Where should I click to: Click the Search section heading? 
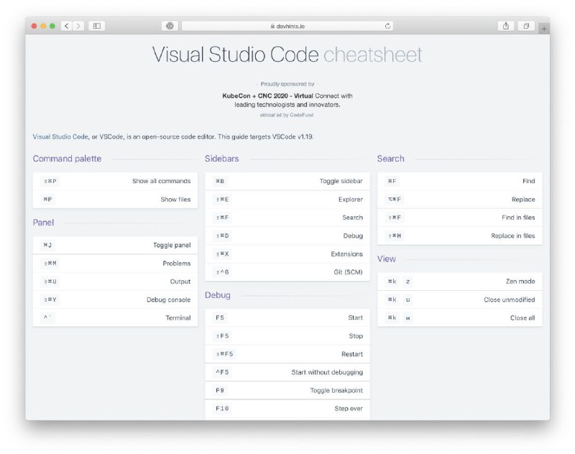[x=390, y=159]
